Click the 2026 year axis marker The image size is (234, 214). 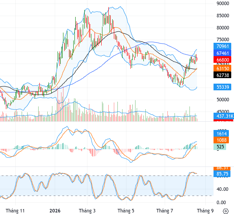[x=55, y=211]
